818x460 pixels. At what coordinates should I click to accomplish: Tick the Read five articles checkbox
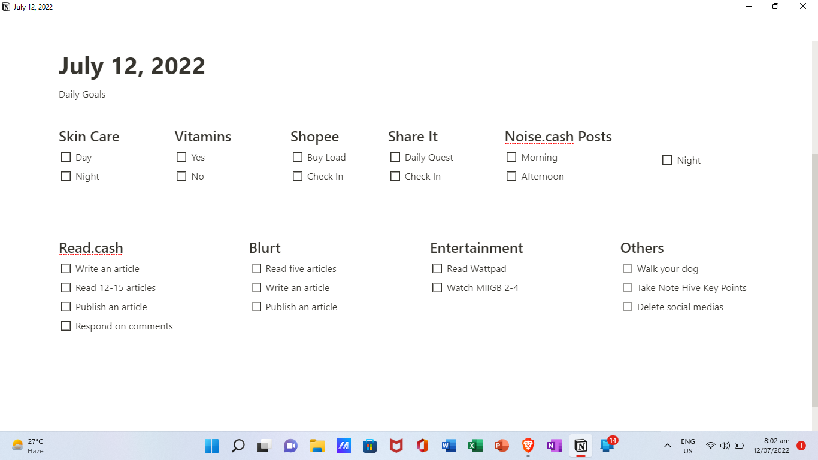click(x=256, y=268)
